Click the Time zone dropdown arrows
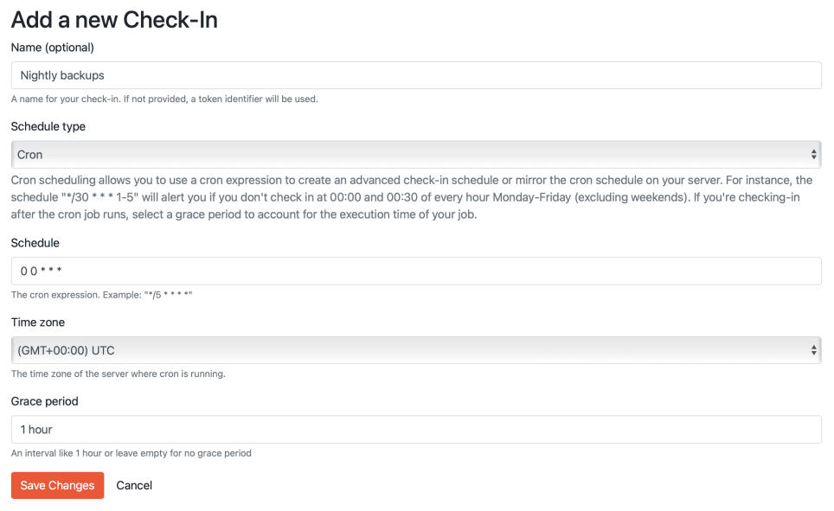834x511 pixels. pos(813,350)
